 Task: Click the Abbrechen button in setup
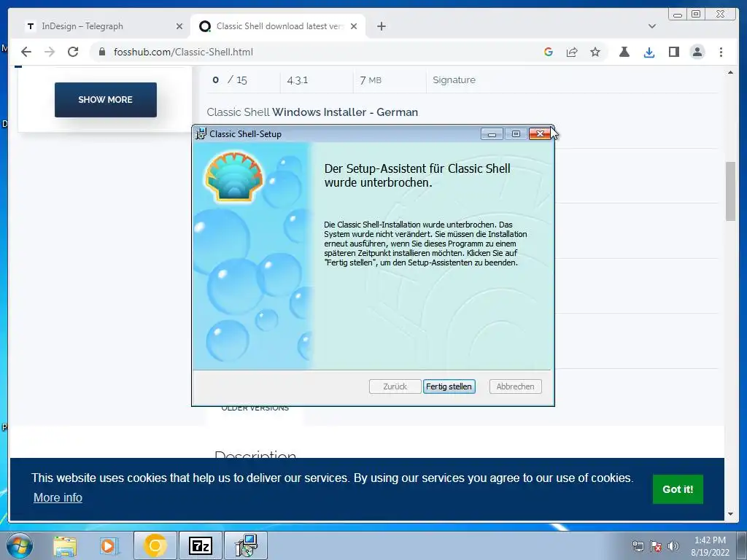pyautogui.click(x=515, y=386)
